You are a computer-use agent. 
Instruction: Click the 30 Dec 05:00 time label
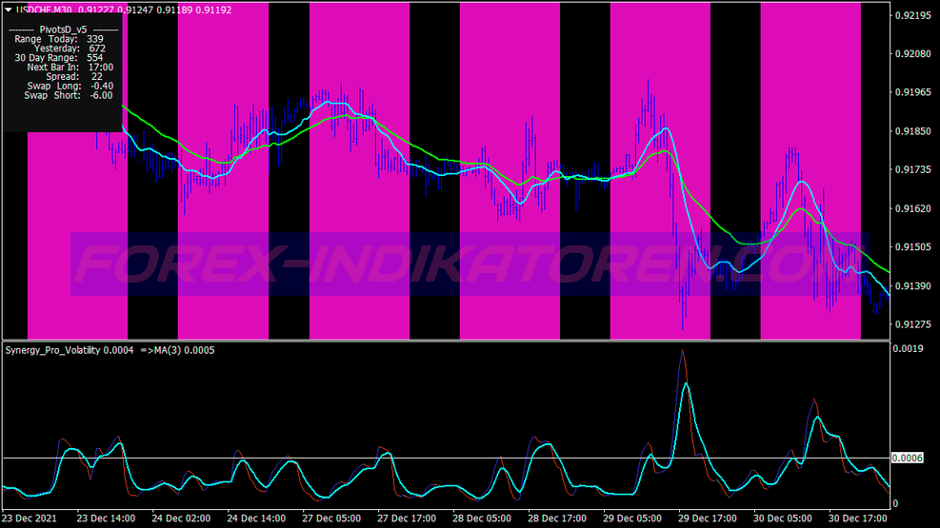click(783, 518)
